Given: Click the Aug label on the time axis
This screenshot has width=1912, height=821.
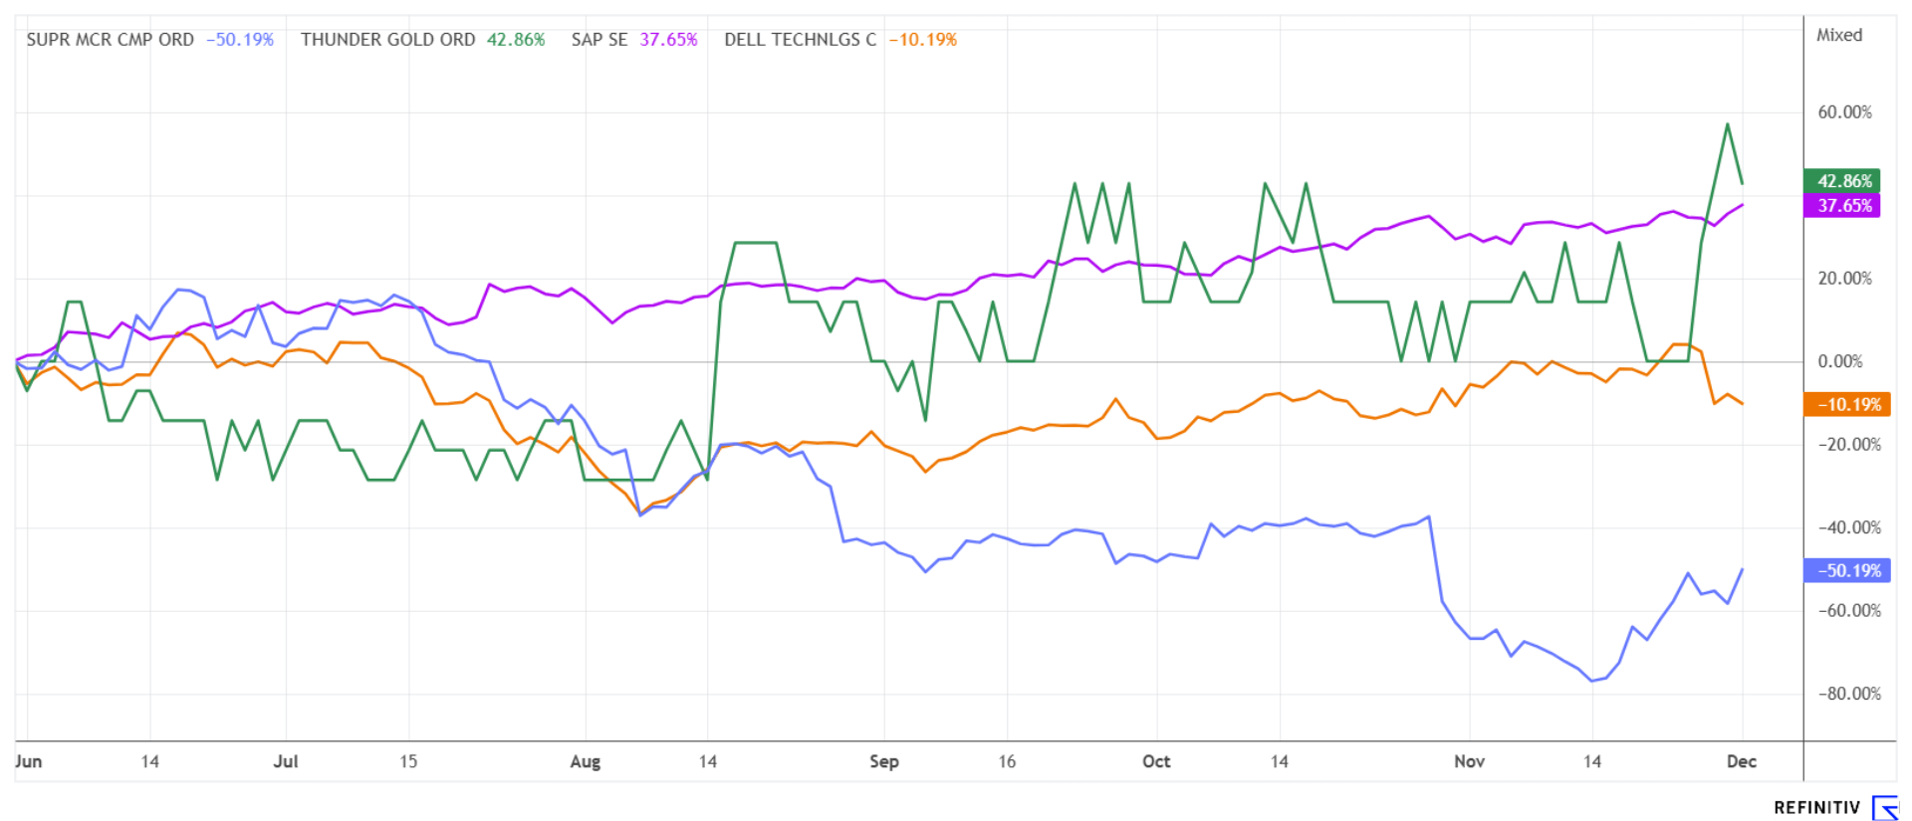Looking at the screenshot, I should tap(585, 761).
